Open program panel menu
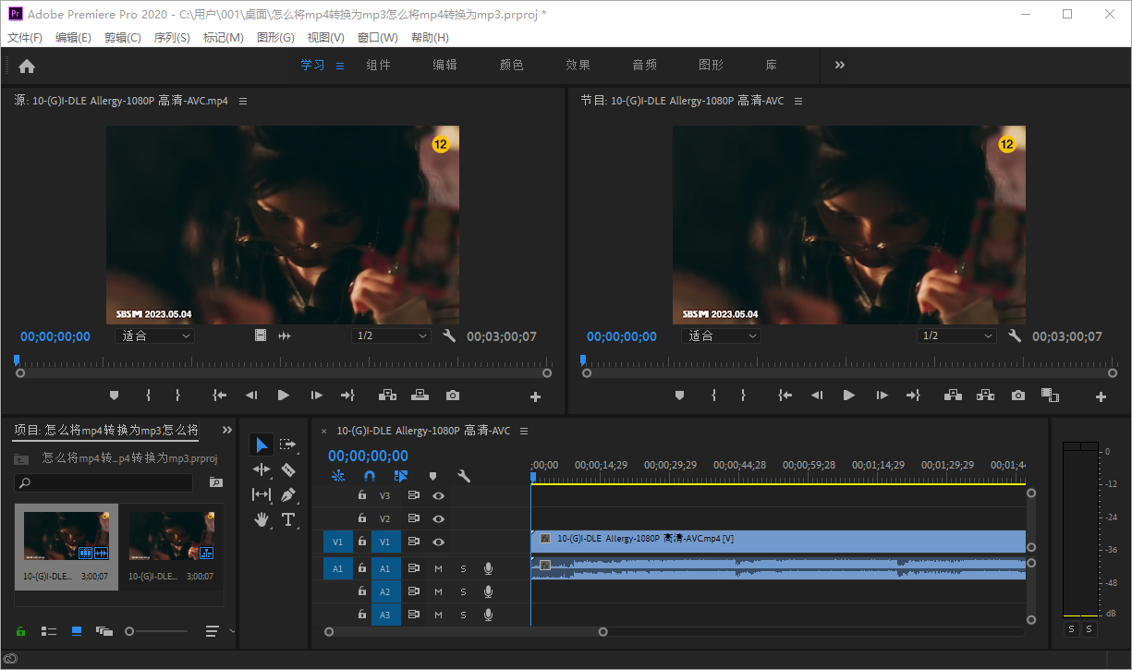The height and width of the screenshot is (670, 1132). pyautogui.click(x=798, y=101)
